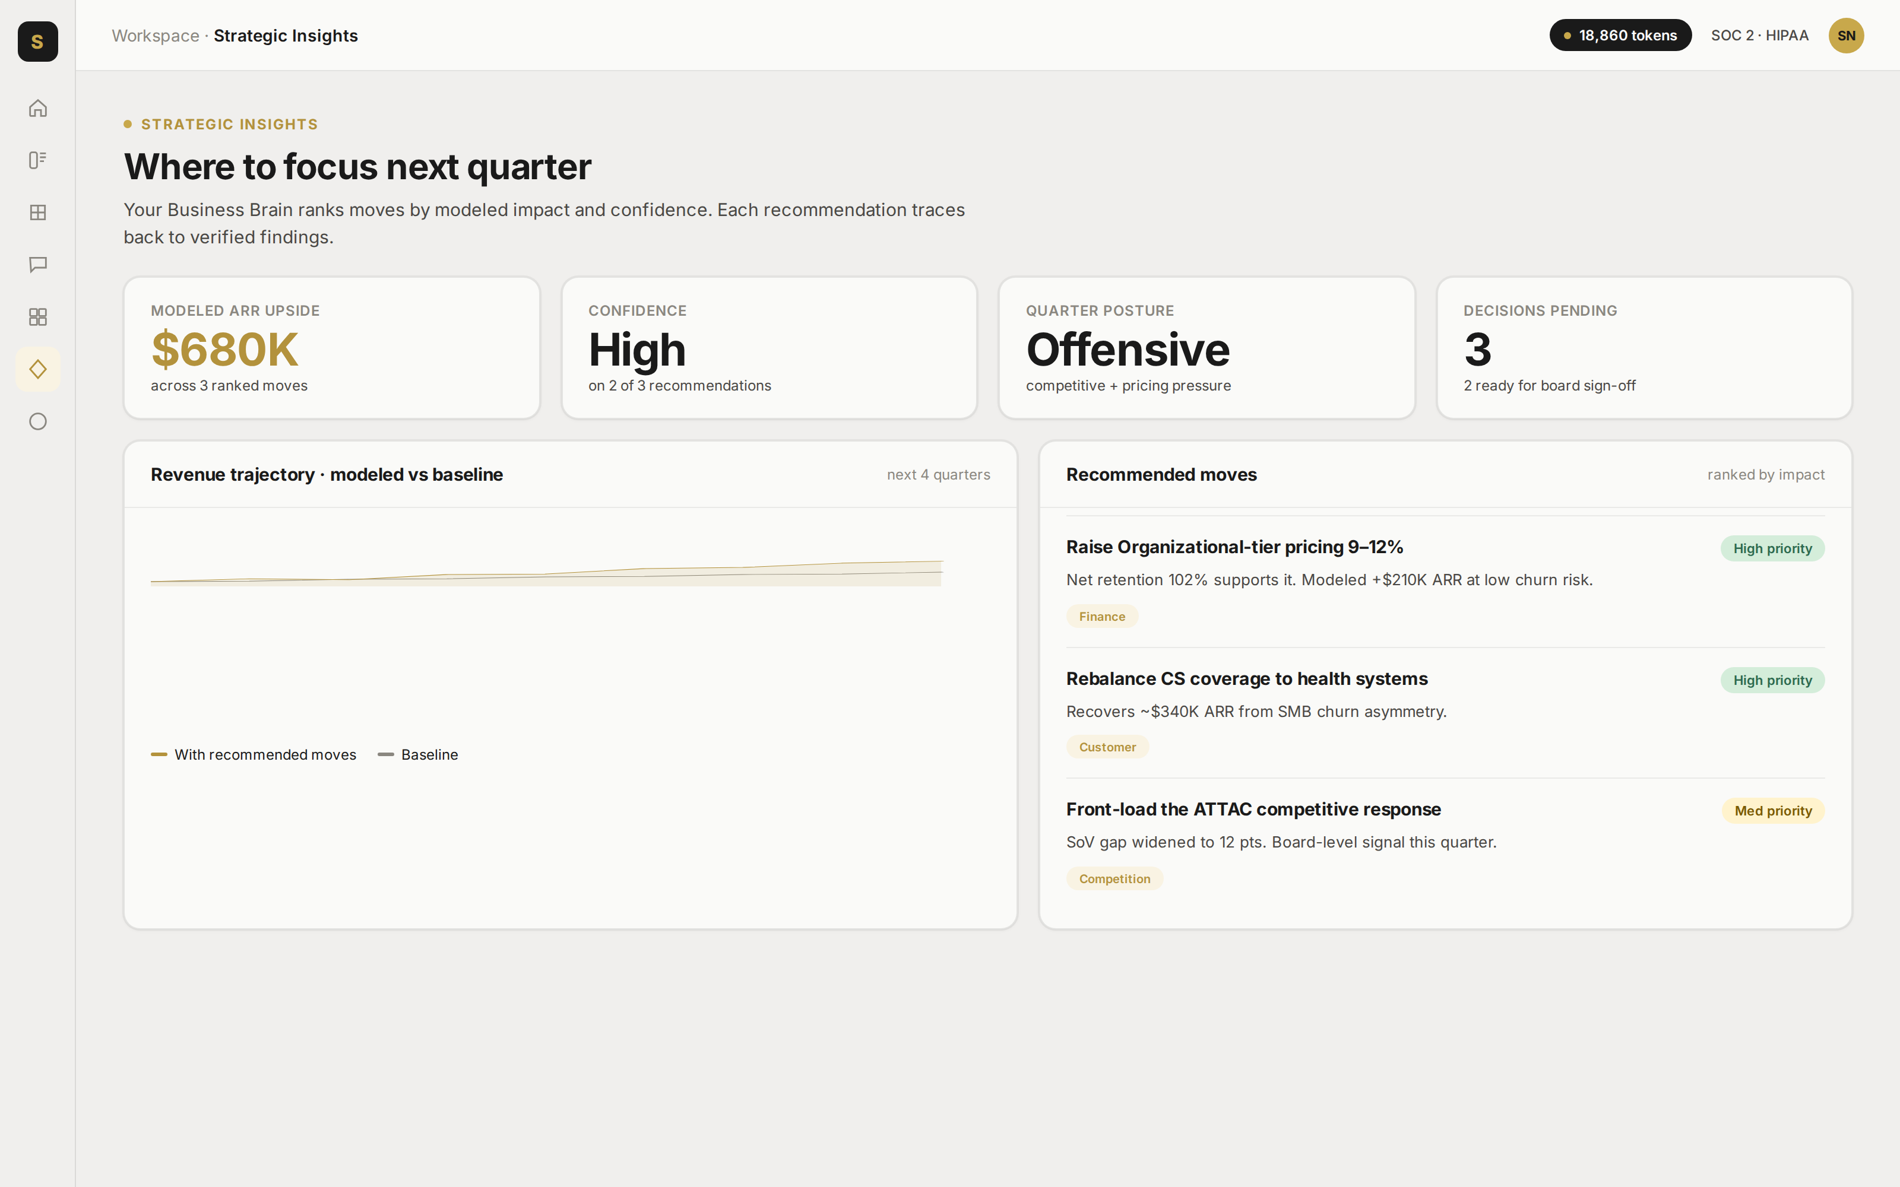This screenshot has height=1187, width=1900.
Task: Open the four-squares dashboard sidebar icon
Action: coord(37,316)
